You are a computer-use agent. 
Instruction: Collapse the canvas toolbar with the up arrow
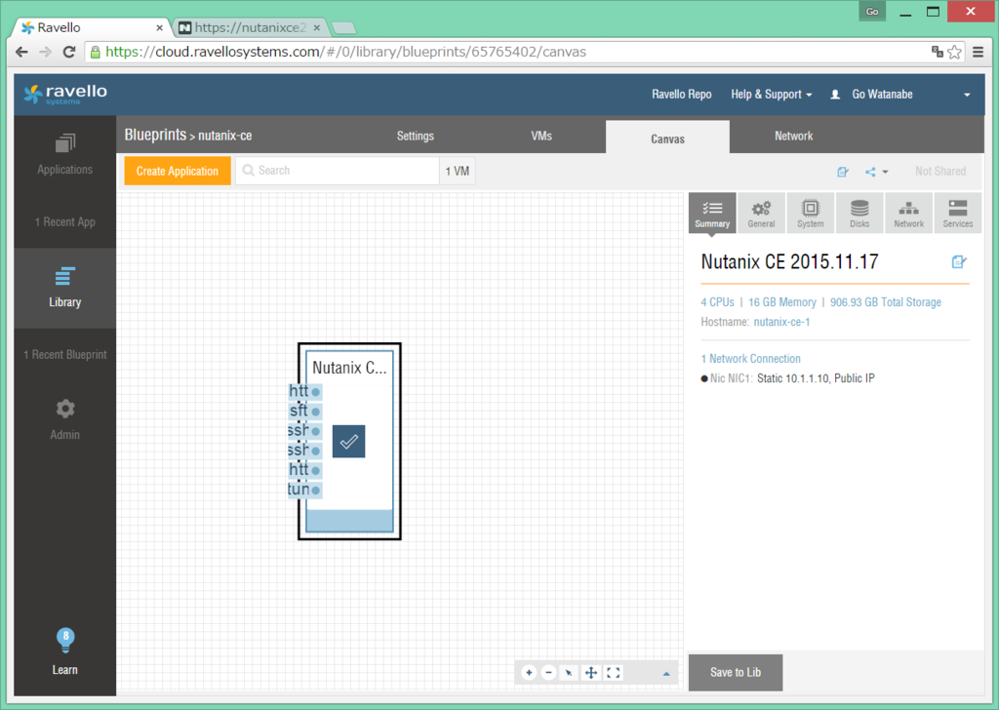[x=665, y=674]
